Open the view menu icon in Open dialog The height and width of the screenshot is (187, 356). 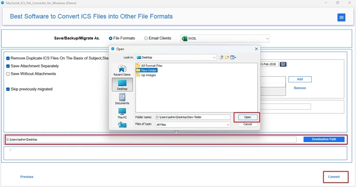(x=233, y=58)
